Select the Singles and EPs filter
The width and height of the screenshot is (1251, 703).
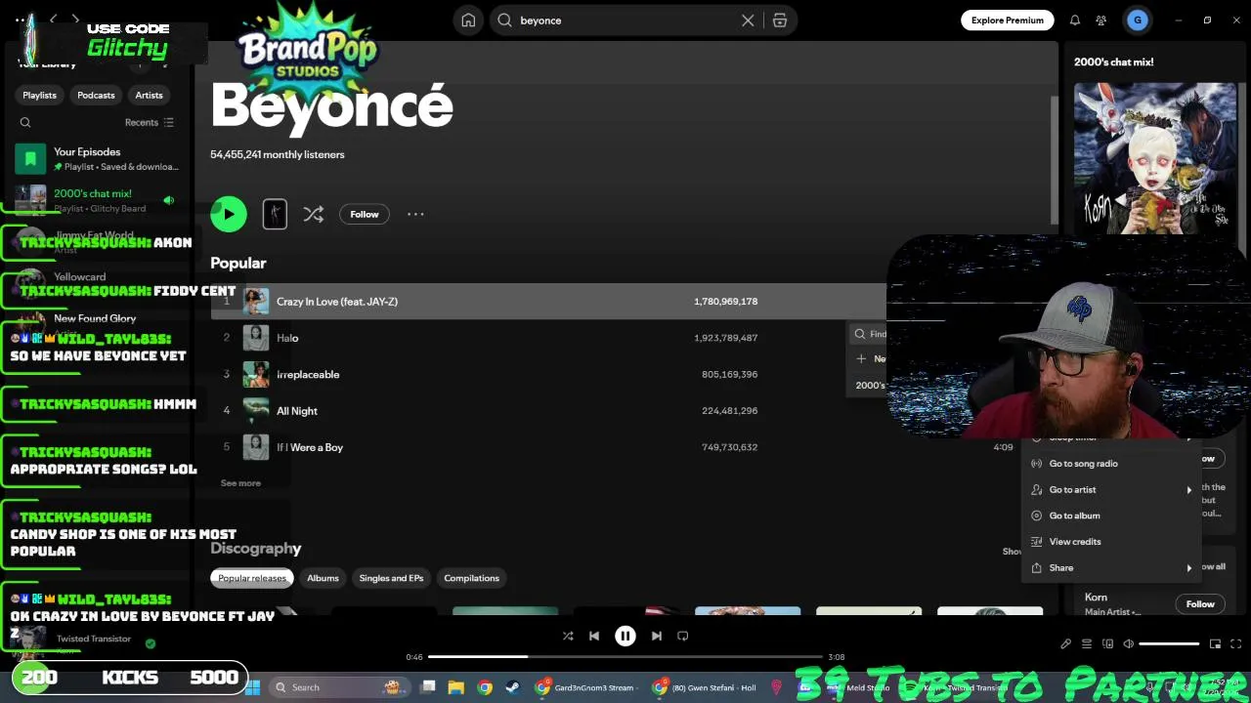point(391,578)
